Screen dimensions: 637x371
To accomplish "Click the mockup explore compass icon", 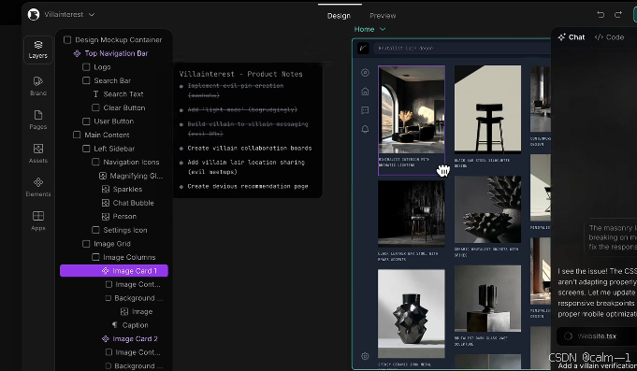I will point(365,73).
